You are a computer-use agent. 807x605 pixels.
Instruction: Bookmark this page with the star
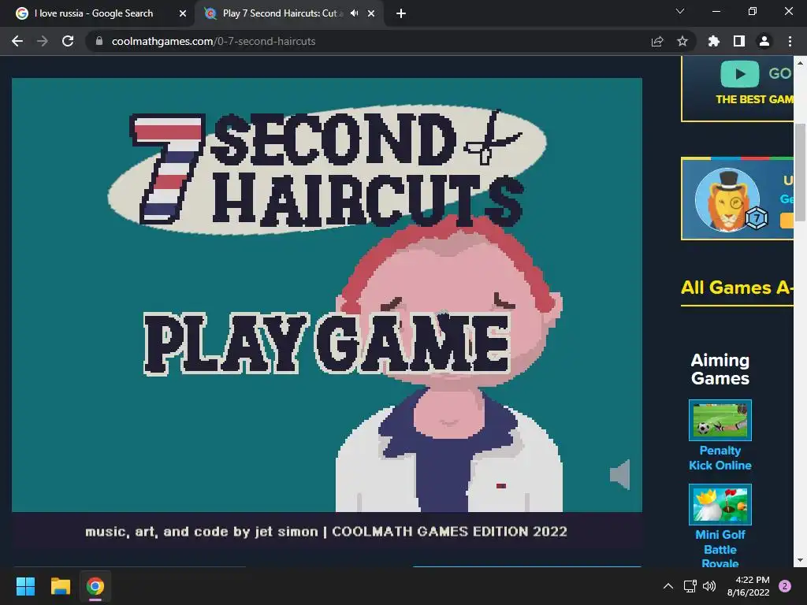(682, 41)
